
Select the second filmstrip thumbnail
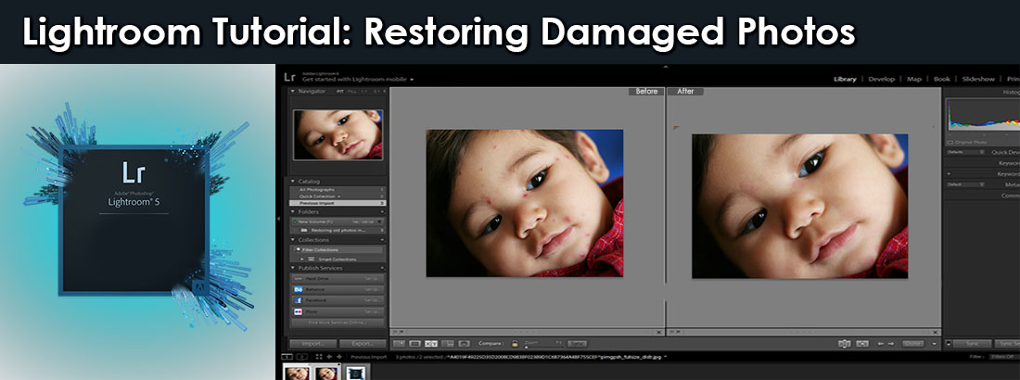point(325,373)
